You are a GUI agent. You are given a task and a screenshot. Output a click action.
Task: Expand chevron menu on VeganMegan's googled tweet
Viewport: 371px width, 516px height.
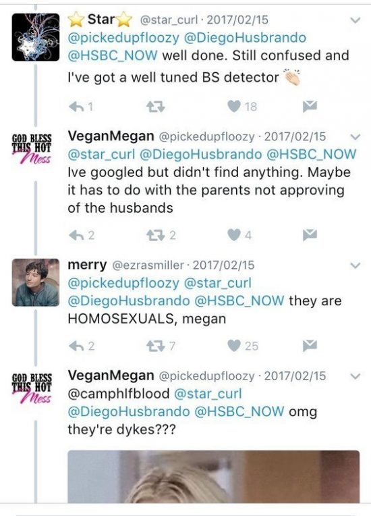coord(355,136)
